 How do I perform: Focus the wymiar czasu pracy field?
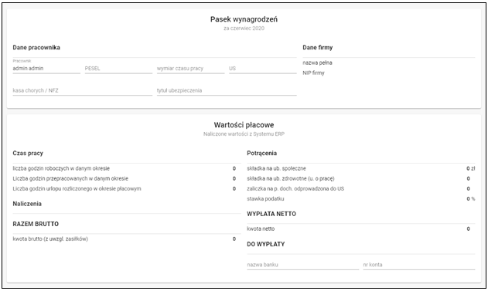coord(190,69)
